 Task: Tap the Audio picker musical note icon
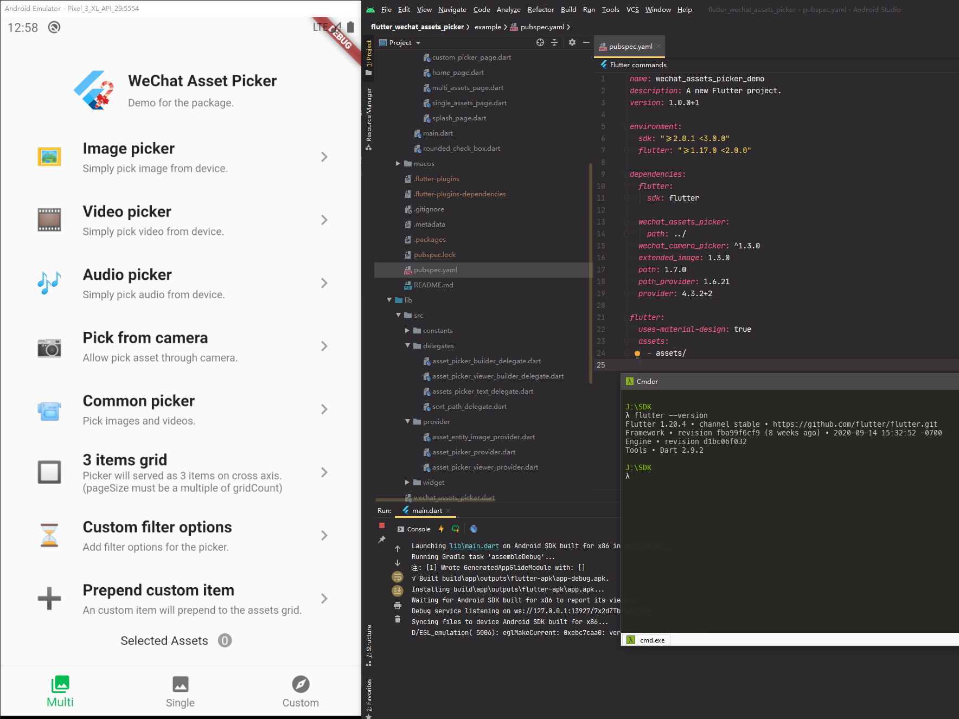(49, 283)
